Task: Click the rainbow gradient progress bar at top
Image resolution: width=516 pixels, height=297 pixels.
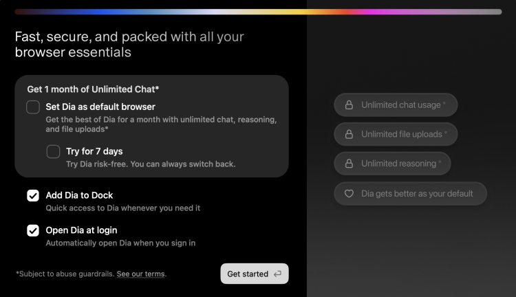Action: click(x=258, y=12)
